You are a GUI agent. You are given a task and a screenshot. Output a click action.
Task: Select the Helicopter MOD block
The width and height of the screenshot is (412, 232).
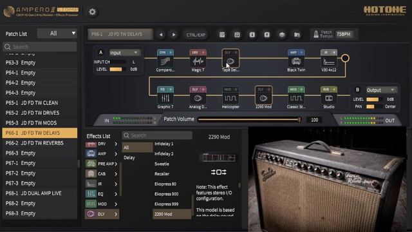(x=230, y=98)
